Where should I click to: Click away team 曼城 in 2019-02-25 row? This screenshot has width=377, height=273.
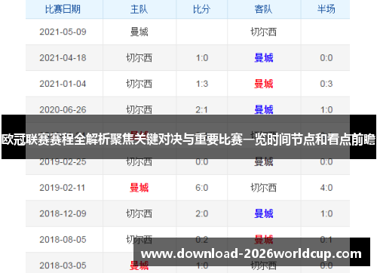click(x=263, y=161)
